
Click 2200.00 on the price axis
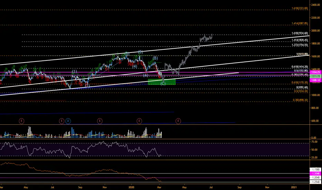tap(316, 18)
